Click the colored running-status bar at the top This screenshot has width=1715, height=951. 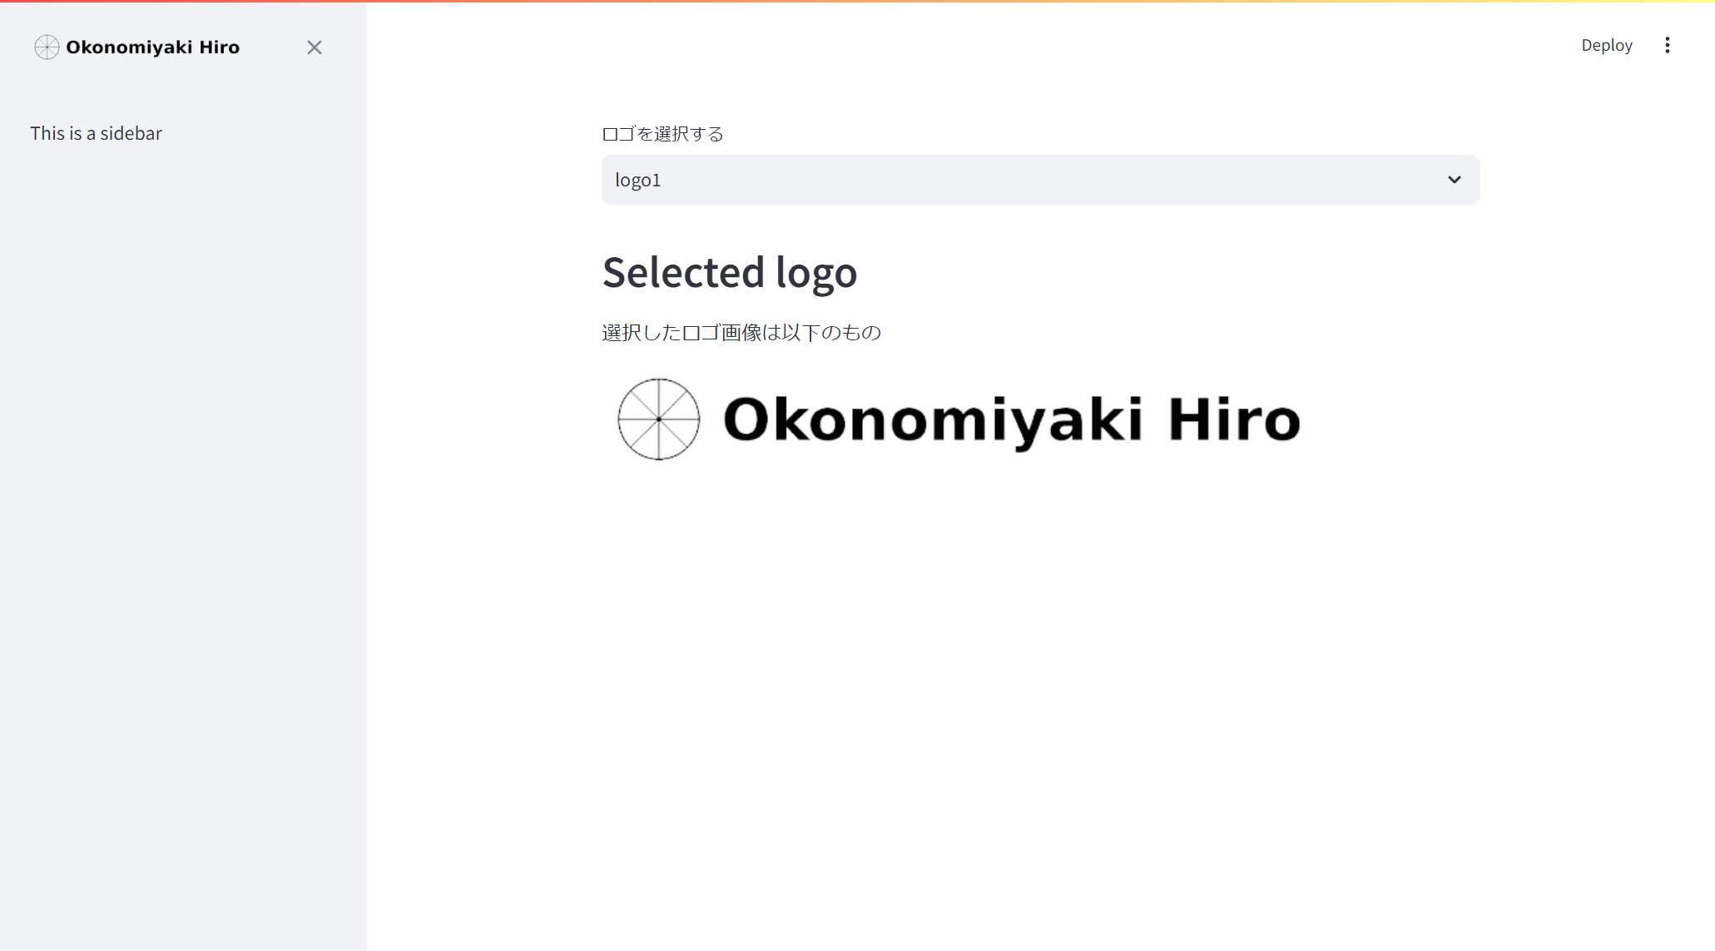(x=857, y=2)
